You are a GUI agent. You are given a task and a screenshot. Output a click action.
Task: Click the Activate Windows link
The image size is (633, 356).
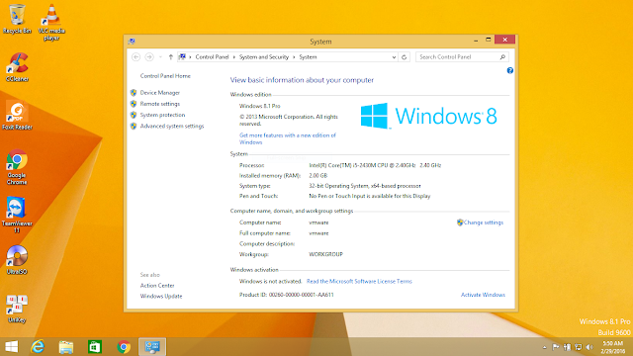click(x=483, y=295)
